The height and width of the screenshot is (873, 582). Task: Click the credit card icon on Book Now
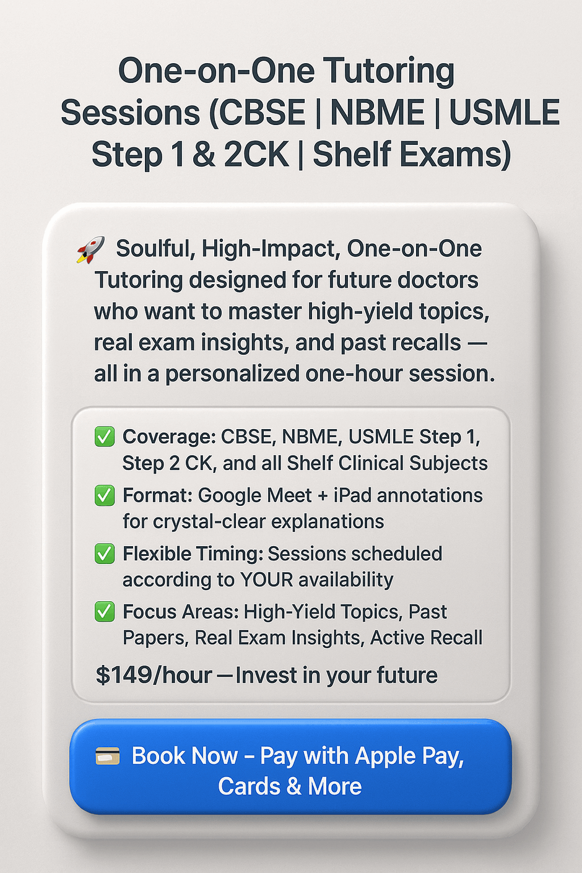(107, 756)
